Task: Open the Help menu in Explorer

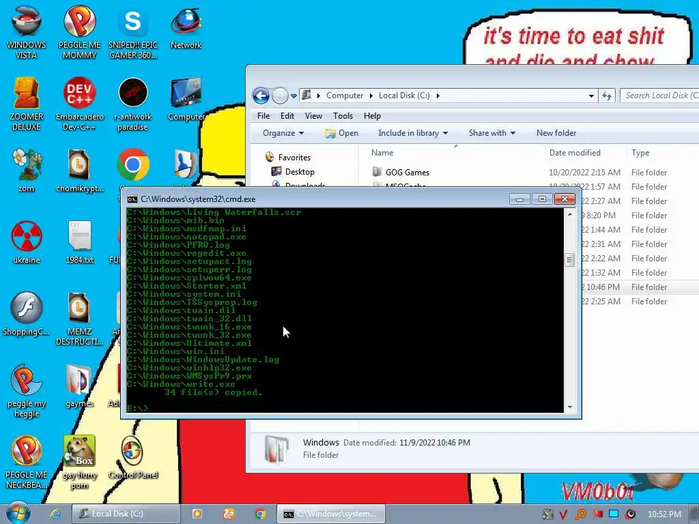Action: point(372,116)
